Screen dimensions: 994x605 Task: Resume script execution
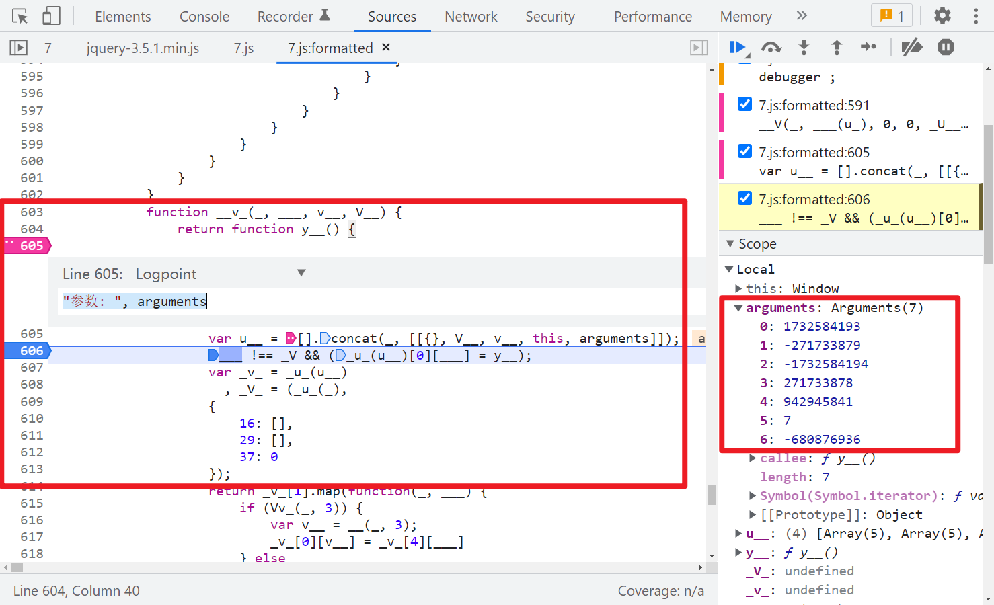[738, 47]
